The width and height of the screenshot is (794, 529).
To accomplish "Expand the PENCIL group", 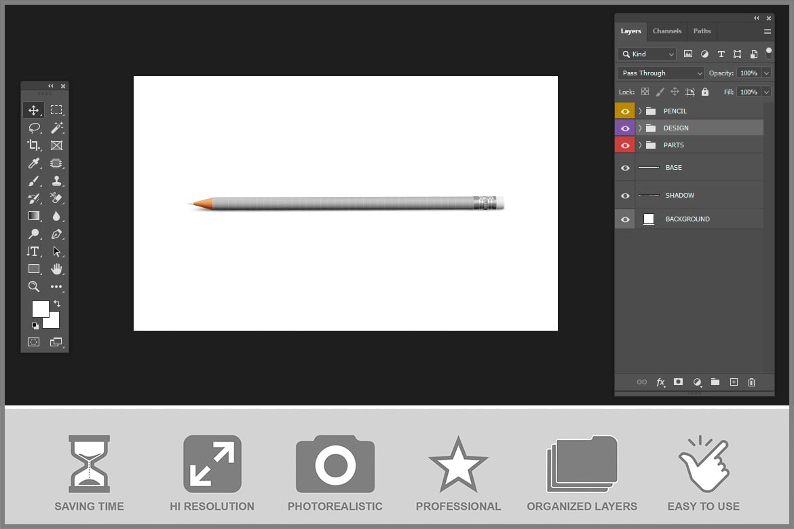I will pyautogui.click(x=640, y=111).
